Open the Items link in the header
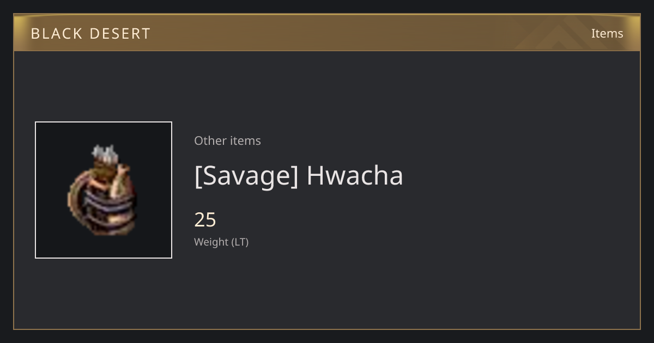Screen dimensions: 654x343 tap(607, 33)
